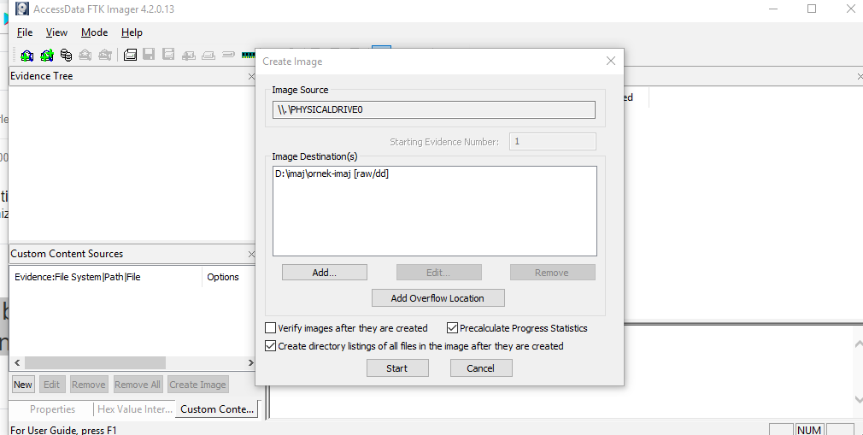Click the Add... destination button
Viewport: 863px width, 435px height.
(324, 273)
